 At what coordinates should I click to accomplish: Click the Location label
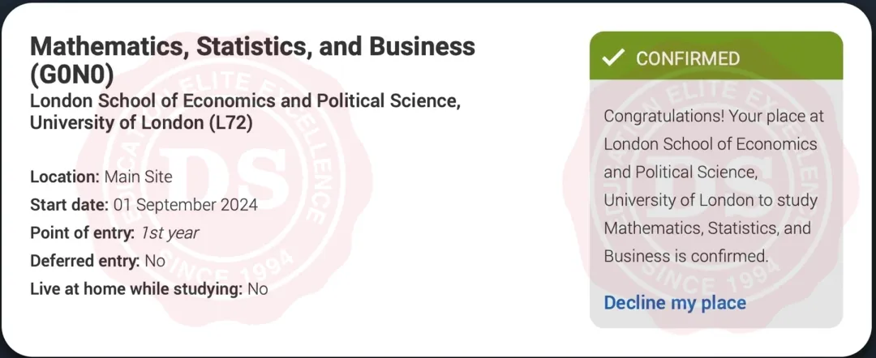point(65,177)
